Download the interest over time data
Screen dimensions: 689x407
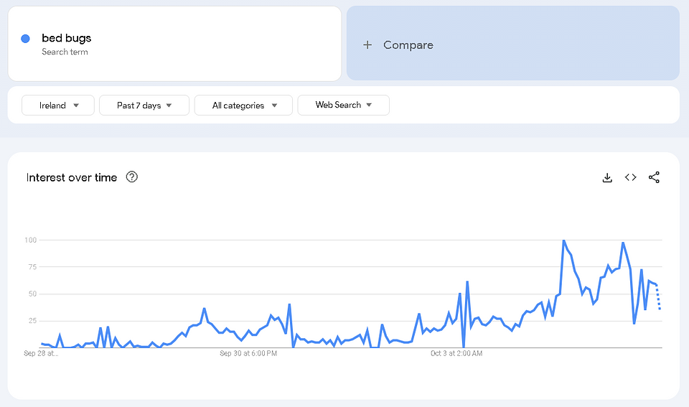pyautogui.click(x=607, y=177)
